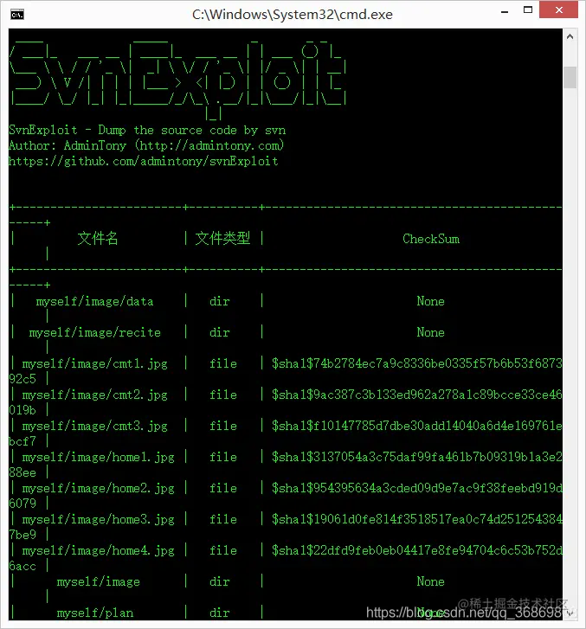Click the scrollbar down arrow
This screenshot has height=629, width=586.
570,613
